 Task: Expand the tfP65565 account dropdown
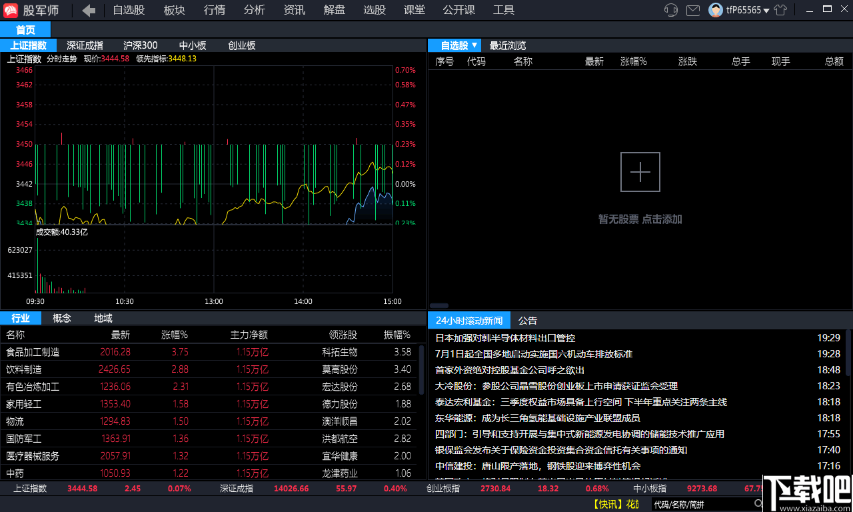[x=766, y=11]
